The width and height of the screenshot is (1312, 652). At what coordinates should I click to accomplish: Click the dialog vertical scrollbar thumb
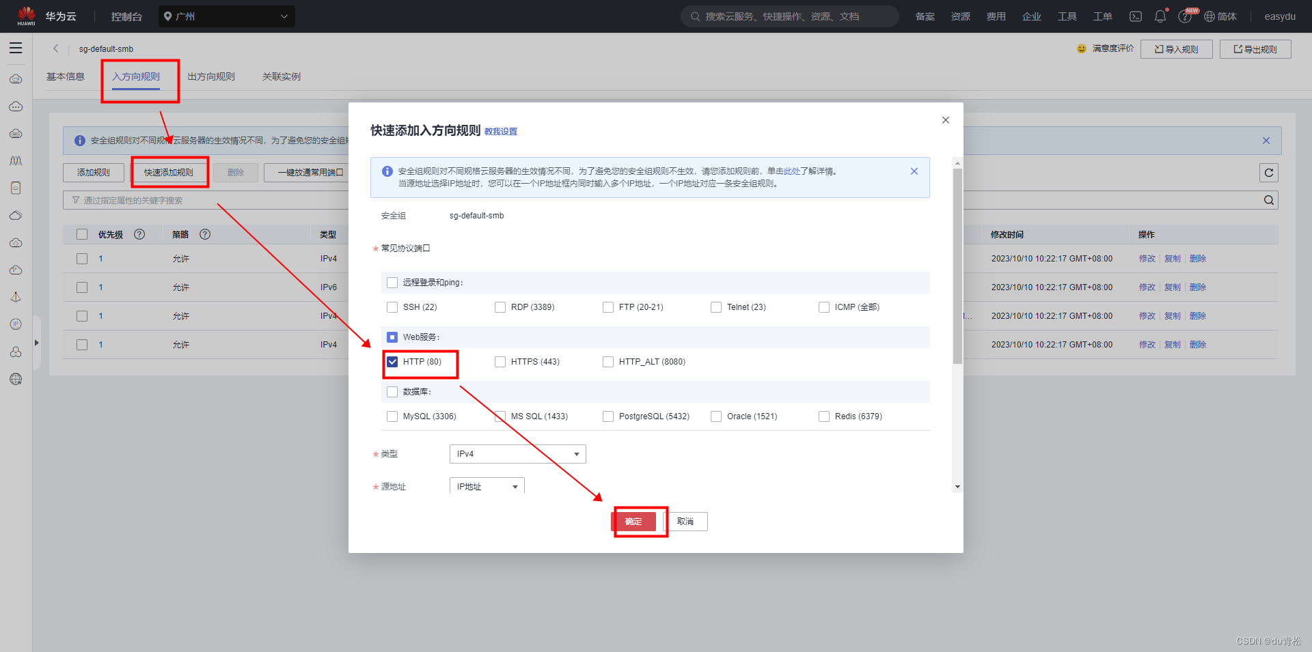pos(957,266)
